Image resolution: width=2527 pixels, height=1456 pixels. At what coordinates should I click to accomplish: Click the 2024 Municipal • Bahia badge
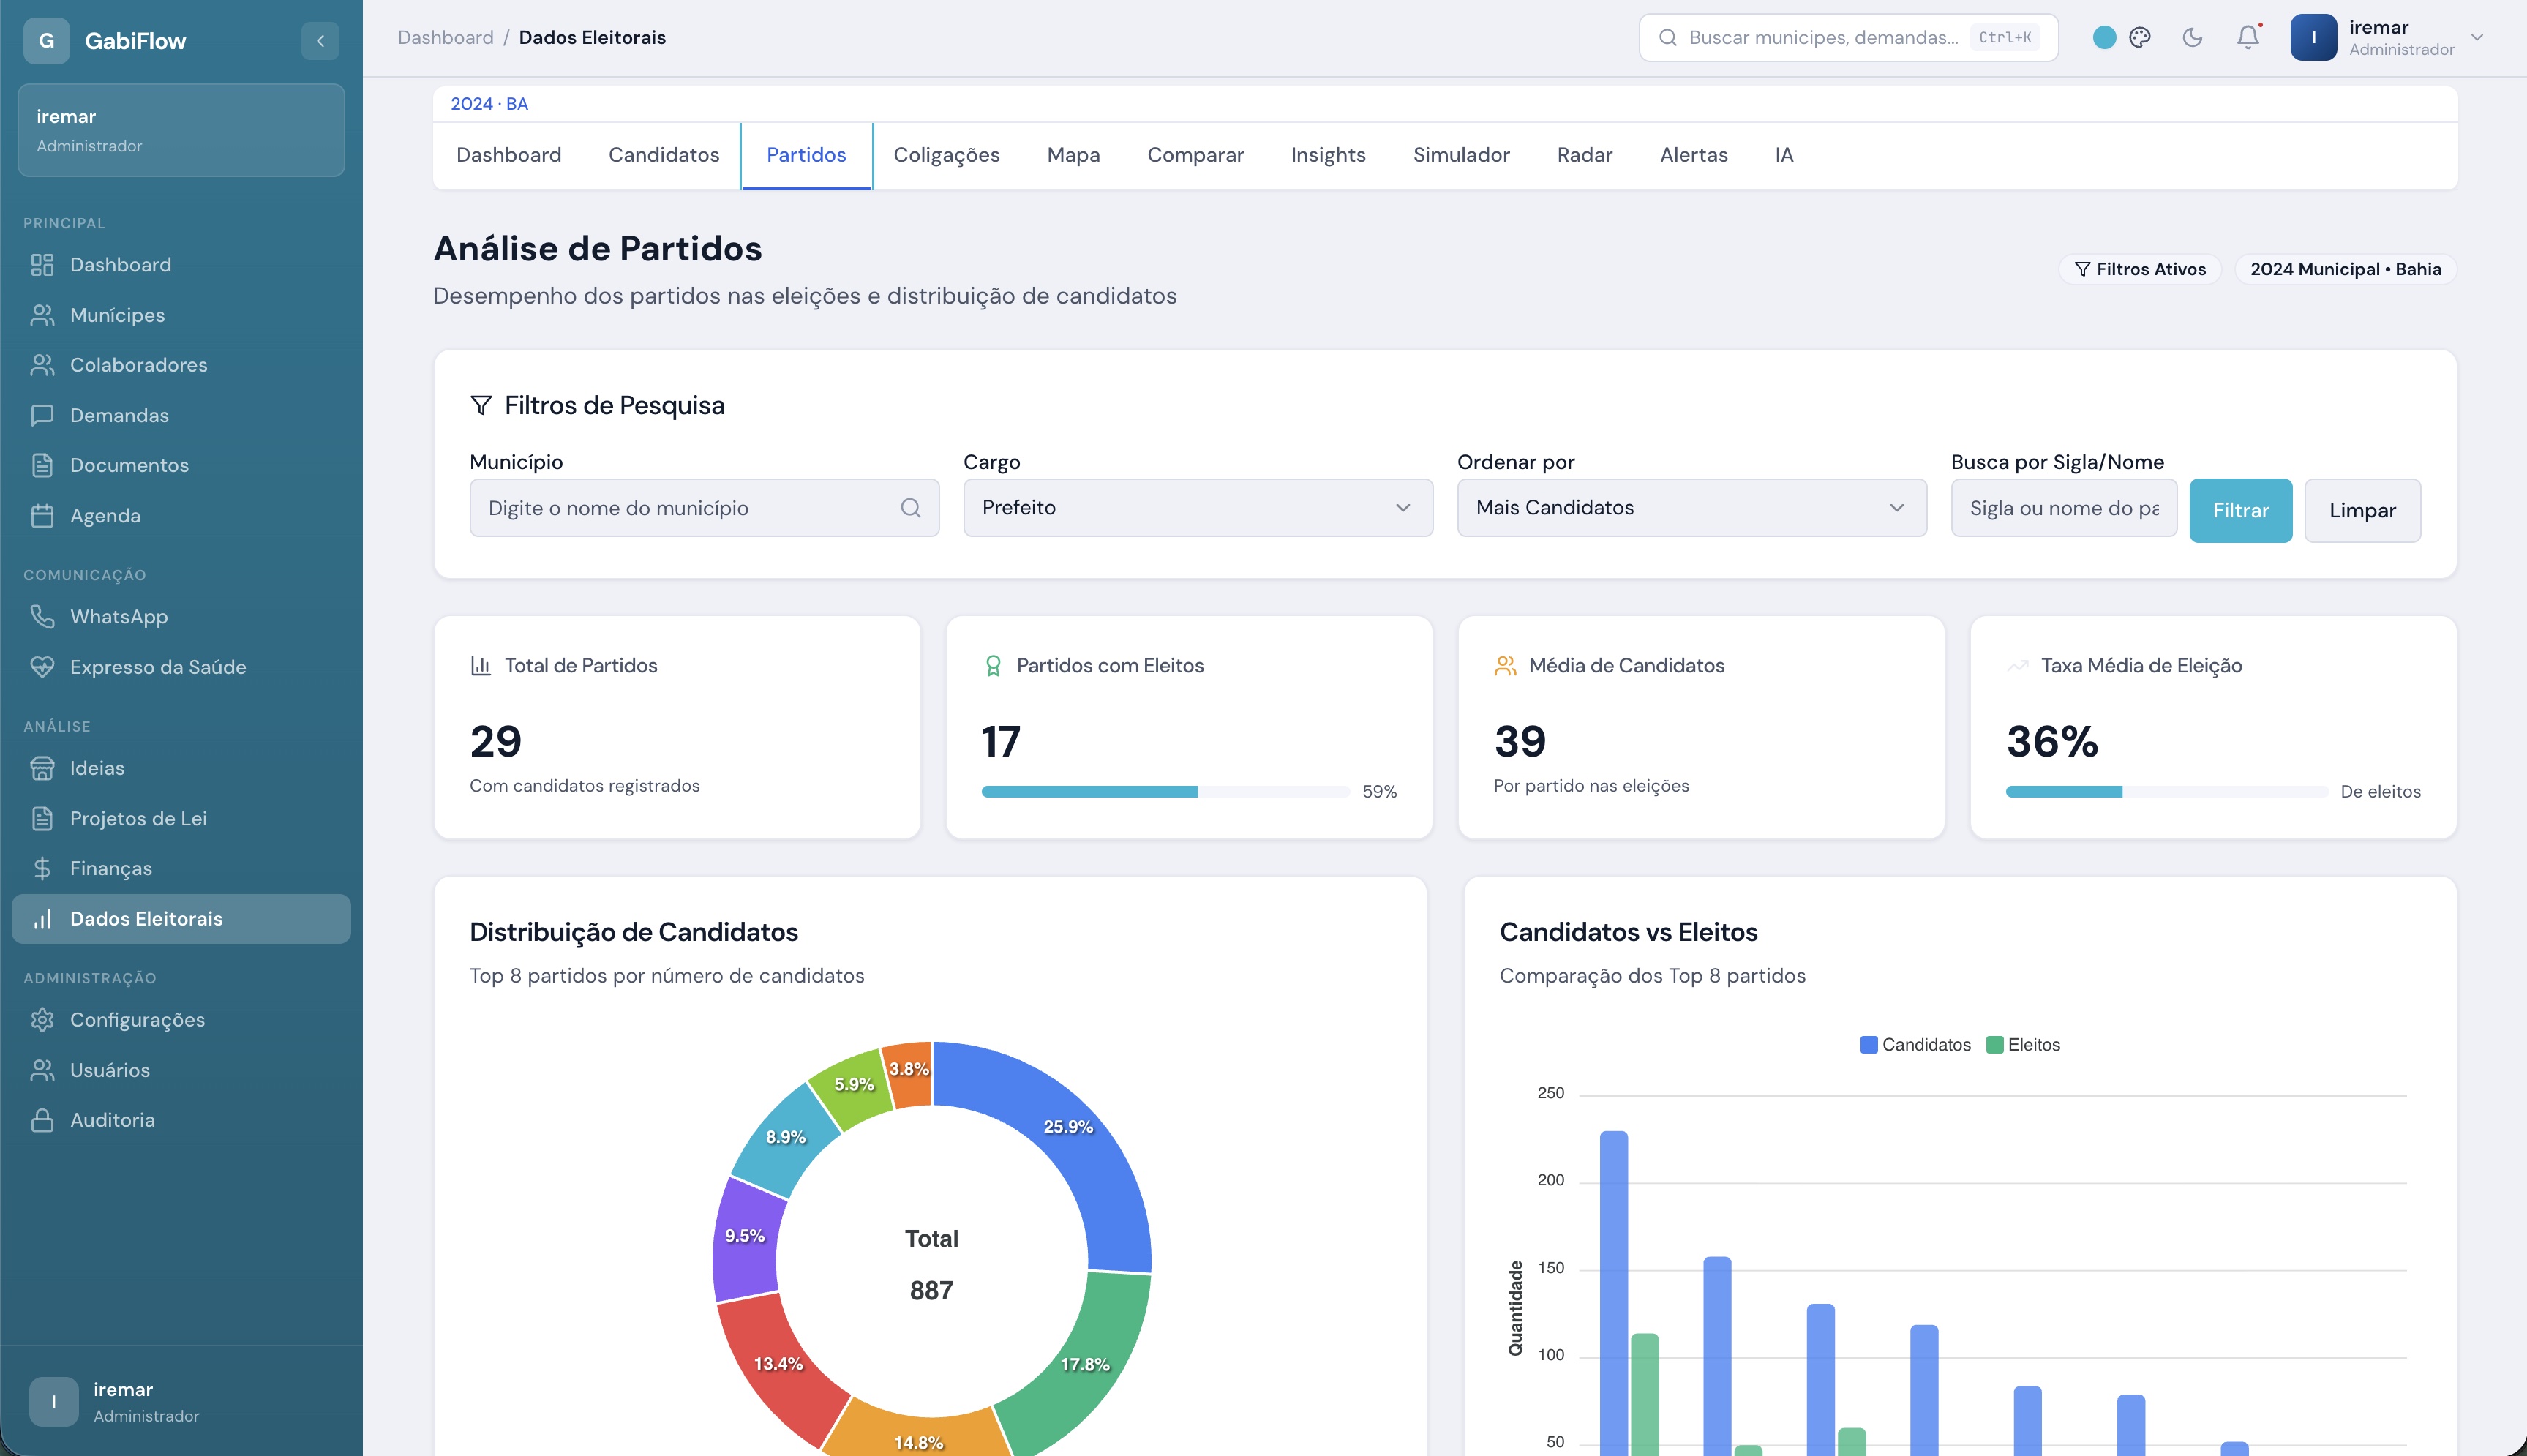pyautogui.click(x=2345, y=269)
